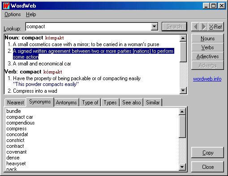Click the Copy button
Image resolution: width=228 pixels, height=176 pixels.
[207, 153]
